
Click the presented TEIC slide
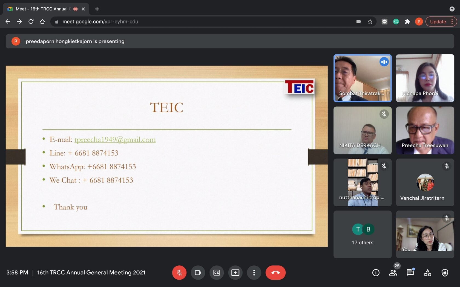tap(167, 156)
